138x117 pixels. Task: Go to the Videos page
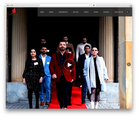86,12
